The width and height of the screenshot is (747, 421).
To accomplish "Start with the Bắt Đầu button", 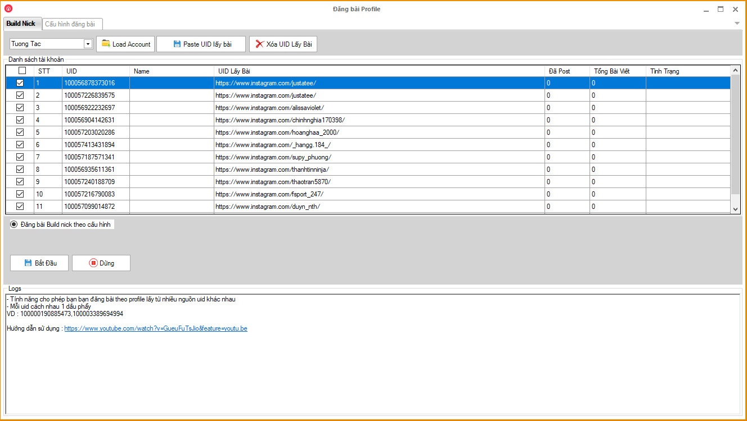I will pos(39,263).
